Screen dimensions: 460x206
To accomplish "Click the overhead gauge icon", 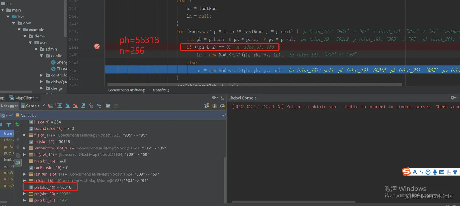I will (222, 106).
